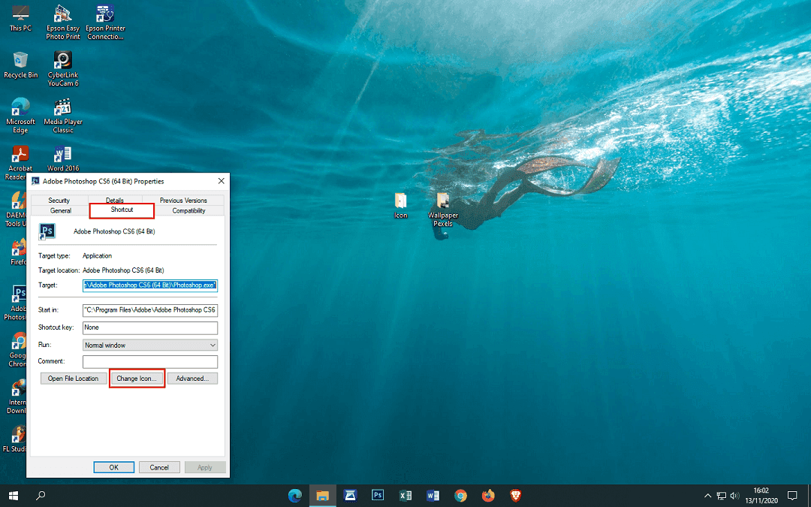
Task: Click the Change Icon button
Action: point(137,379)
